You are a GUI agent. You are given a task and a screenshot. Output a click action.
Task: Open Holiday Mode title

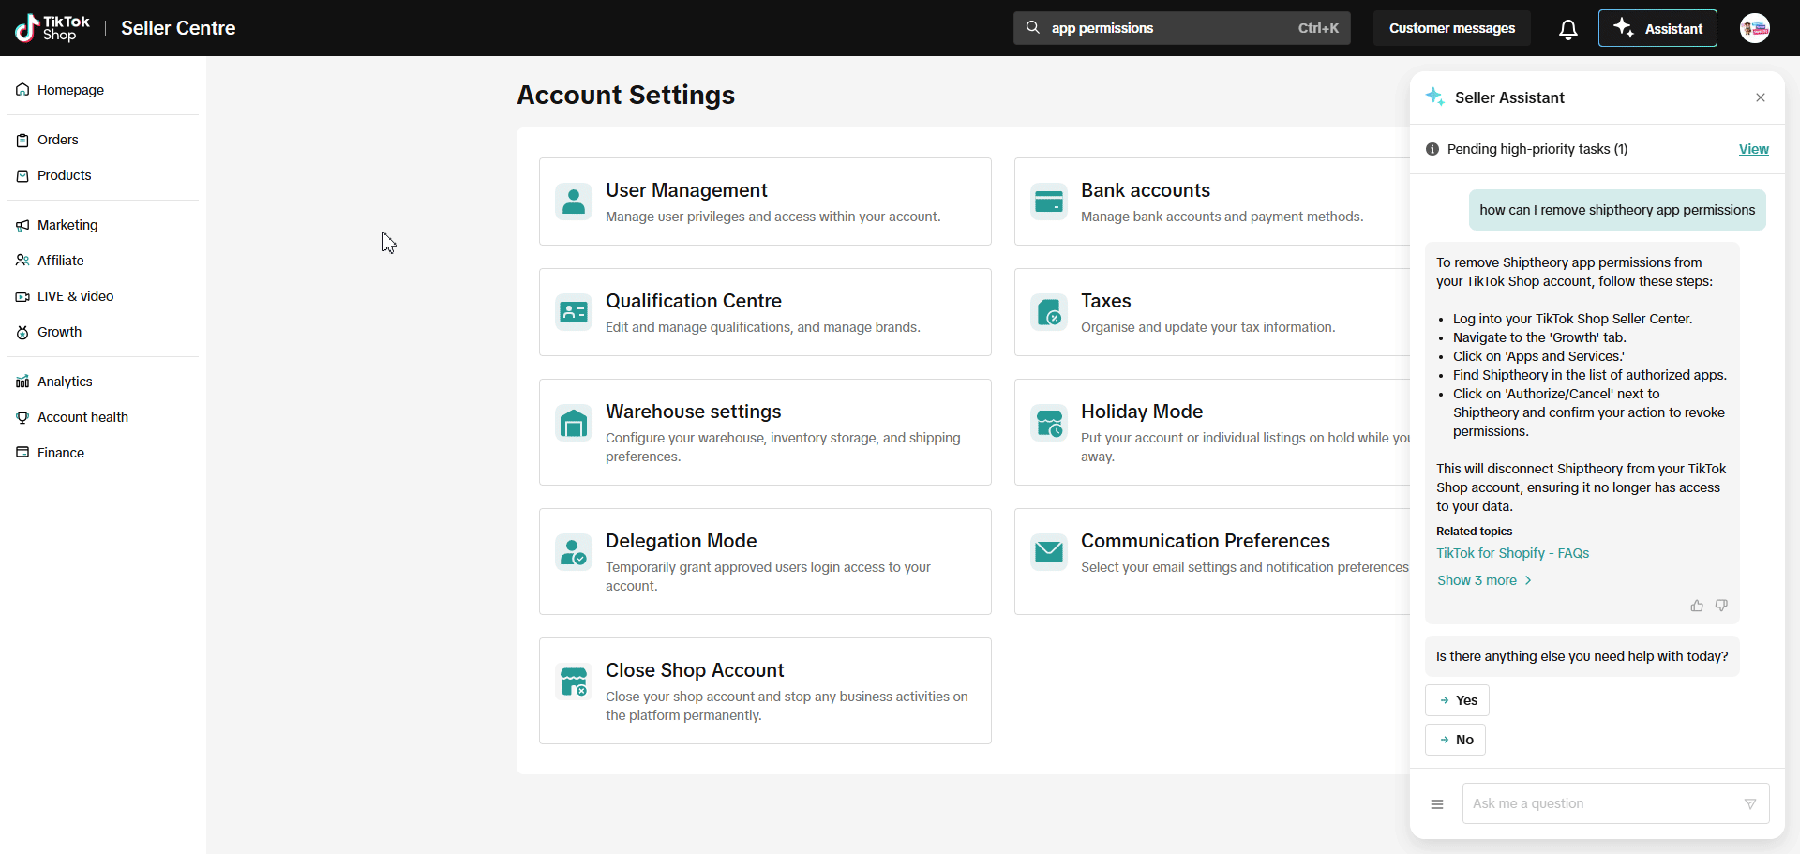(x=1142, y=412)
